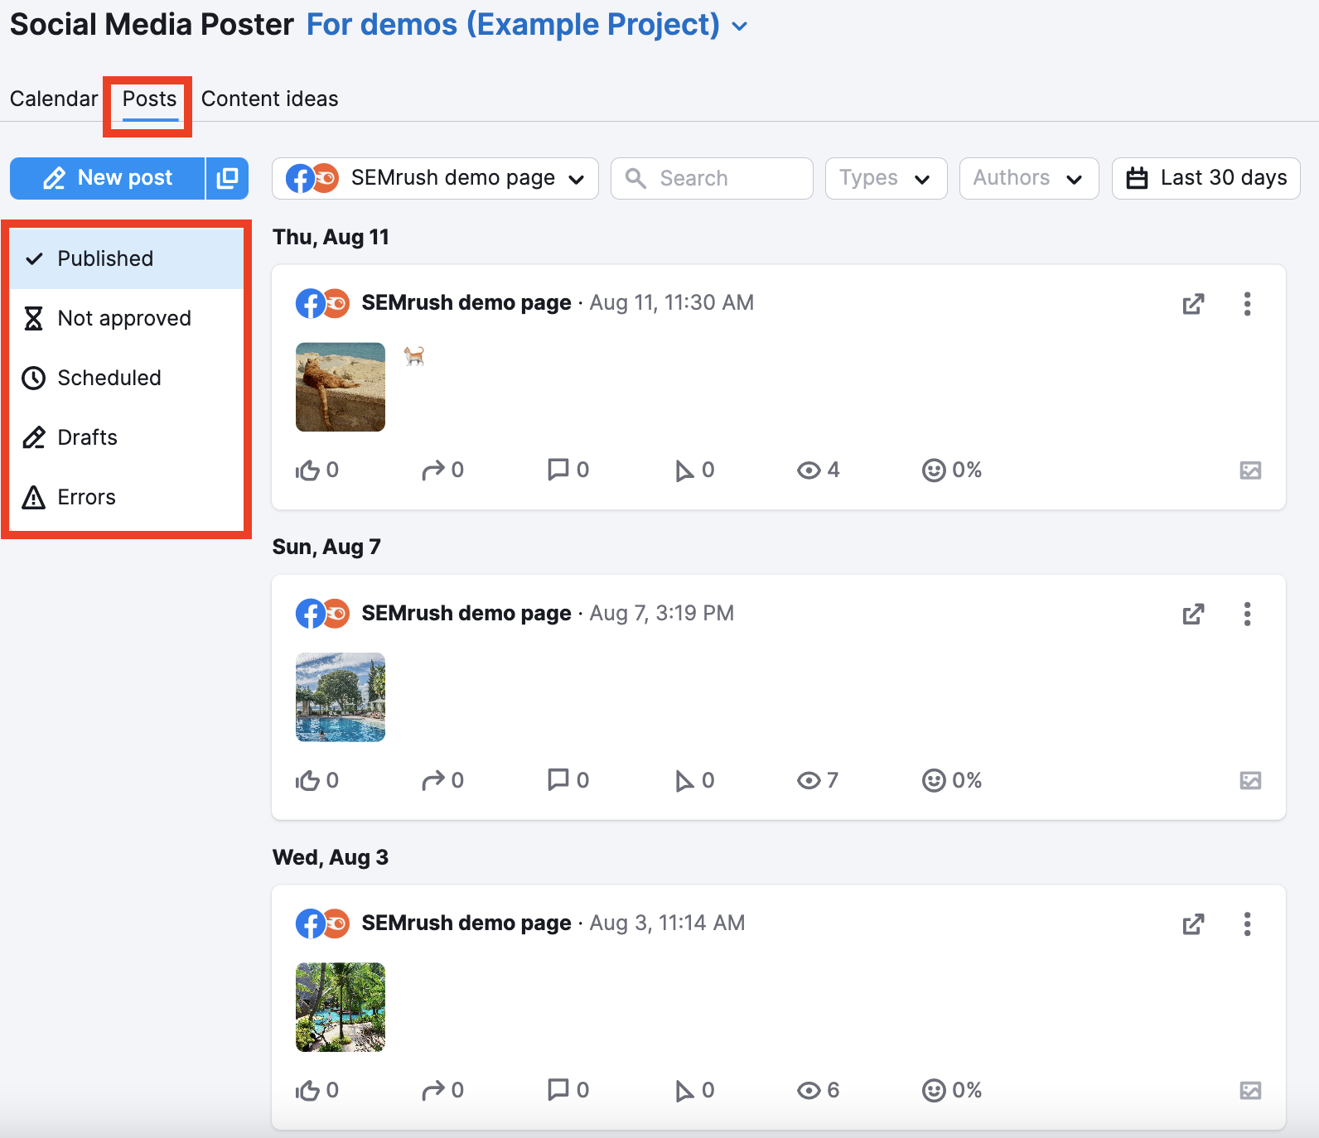Open the Errors filter
1319x1138 pixels.
(x=127, y=497)
